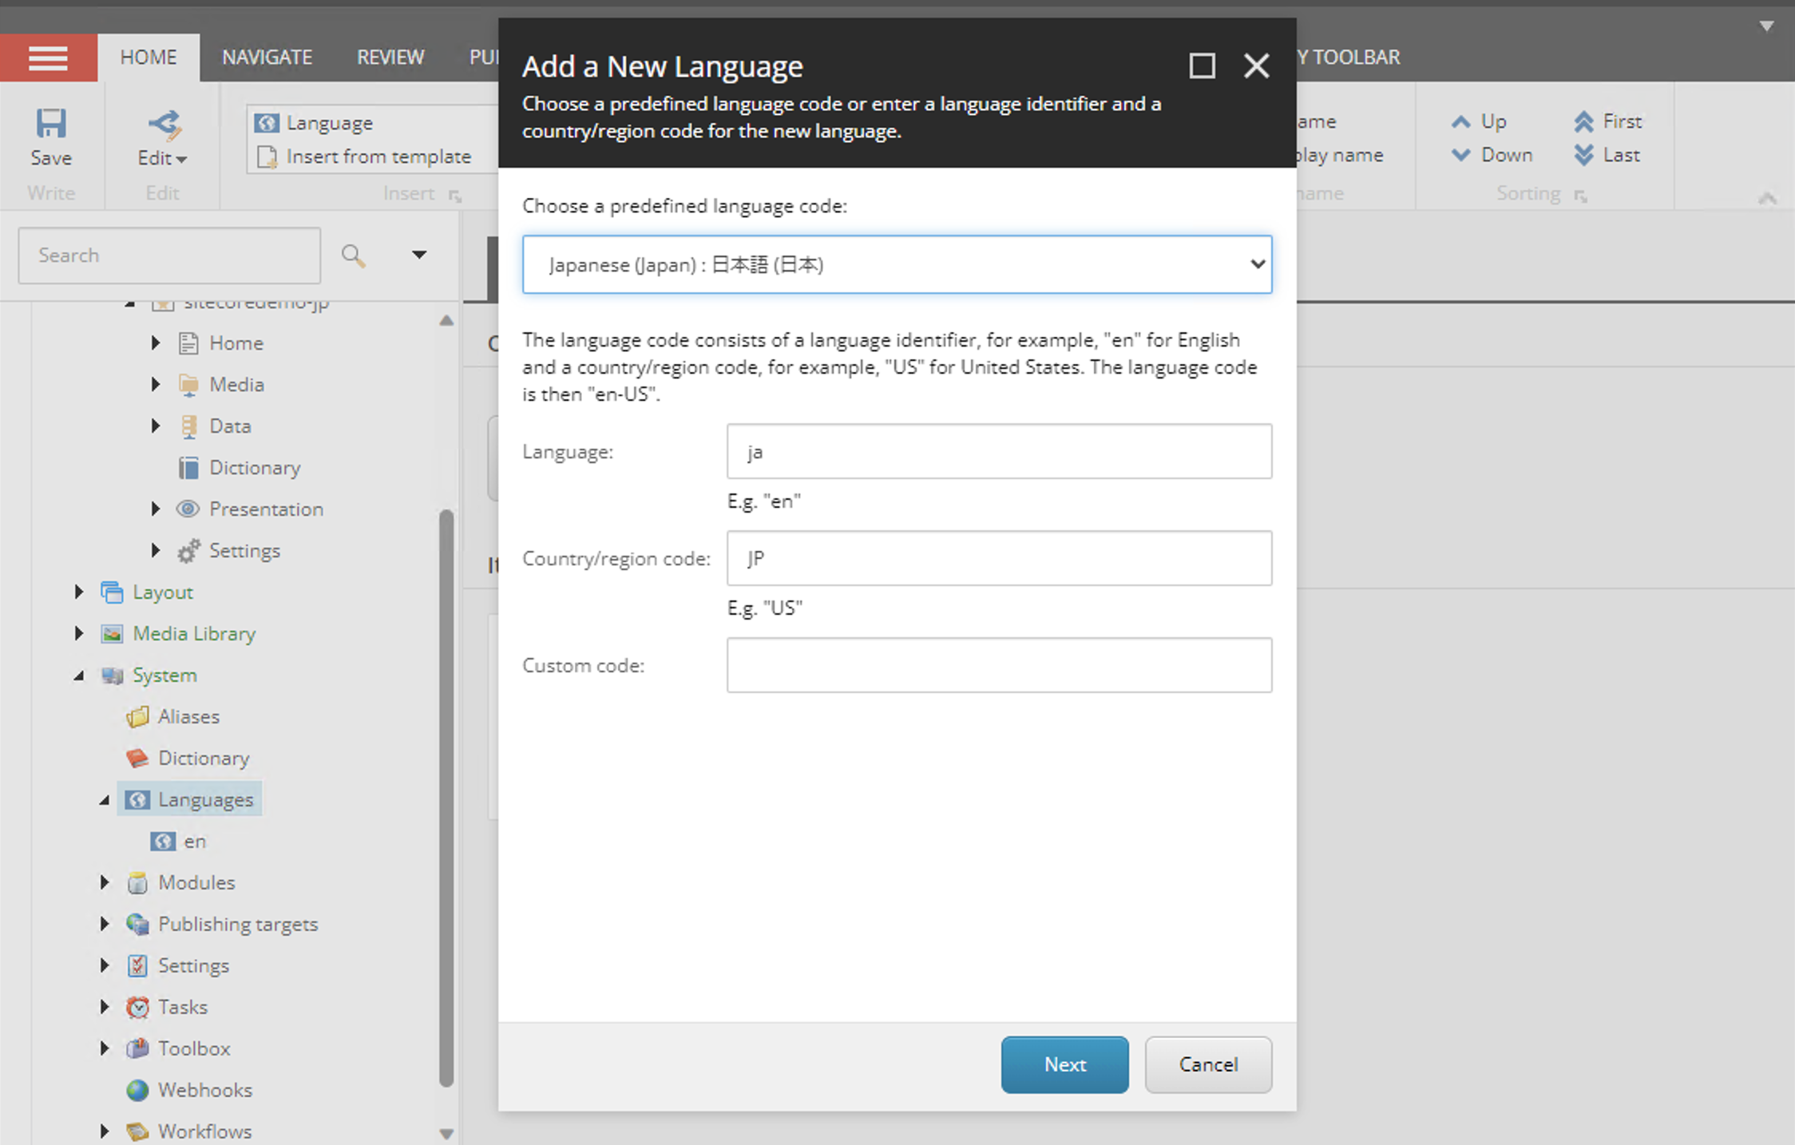Screen dimensions: 1795x1145
Task: Click the Edit pencil icon
Action: coord(164,124)
